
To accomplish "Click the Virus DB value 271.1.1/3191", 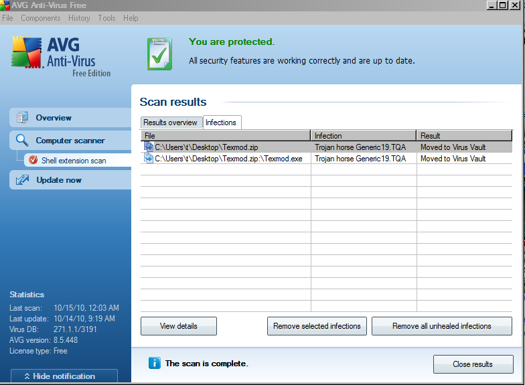I will 75,329.
